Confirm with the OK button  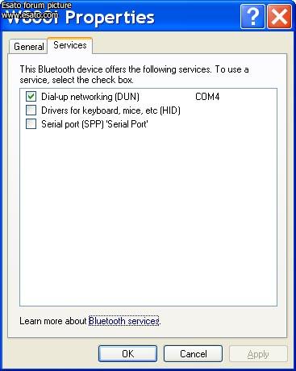point(127,354)
